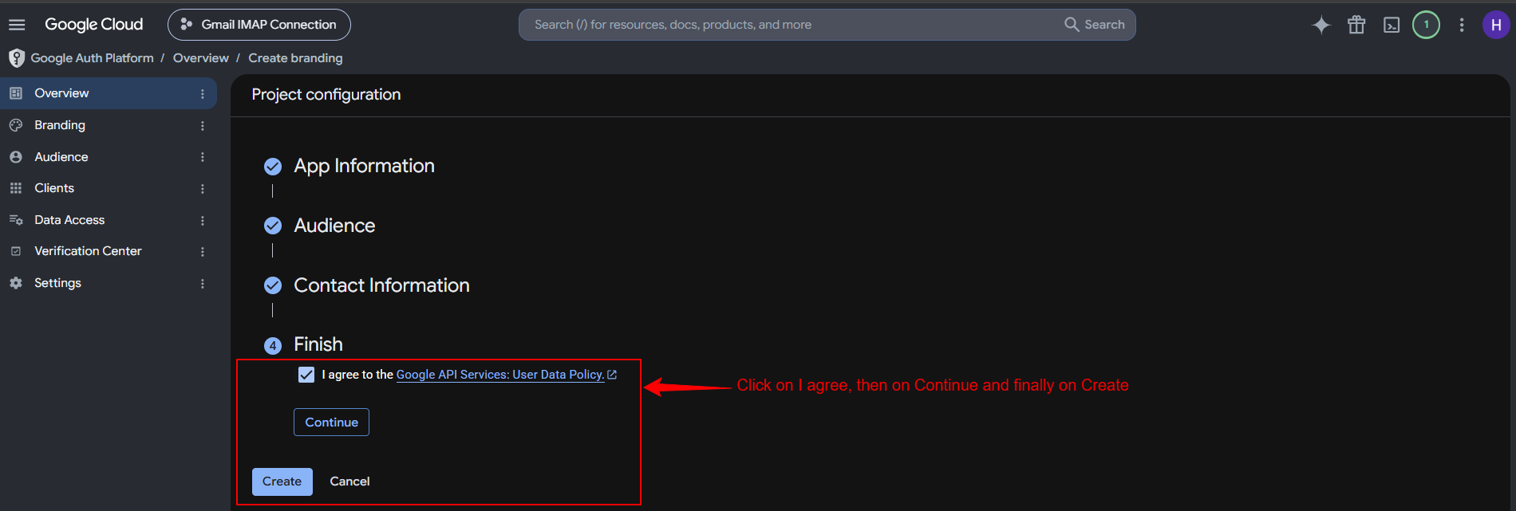The height and width of the screenshot is (511, 1516).
Task: Click the Project configuration heading
Action: click(x=326, y=95)
